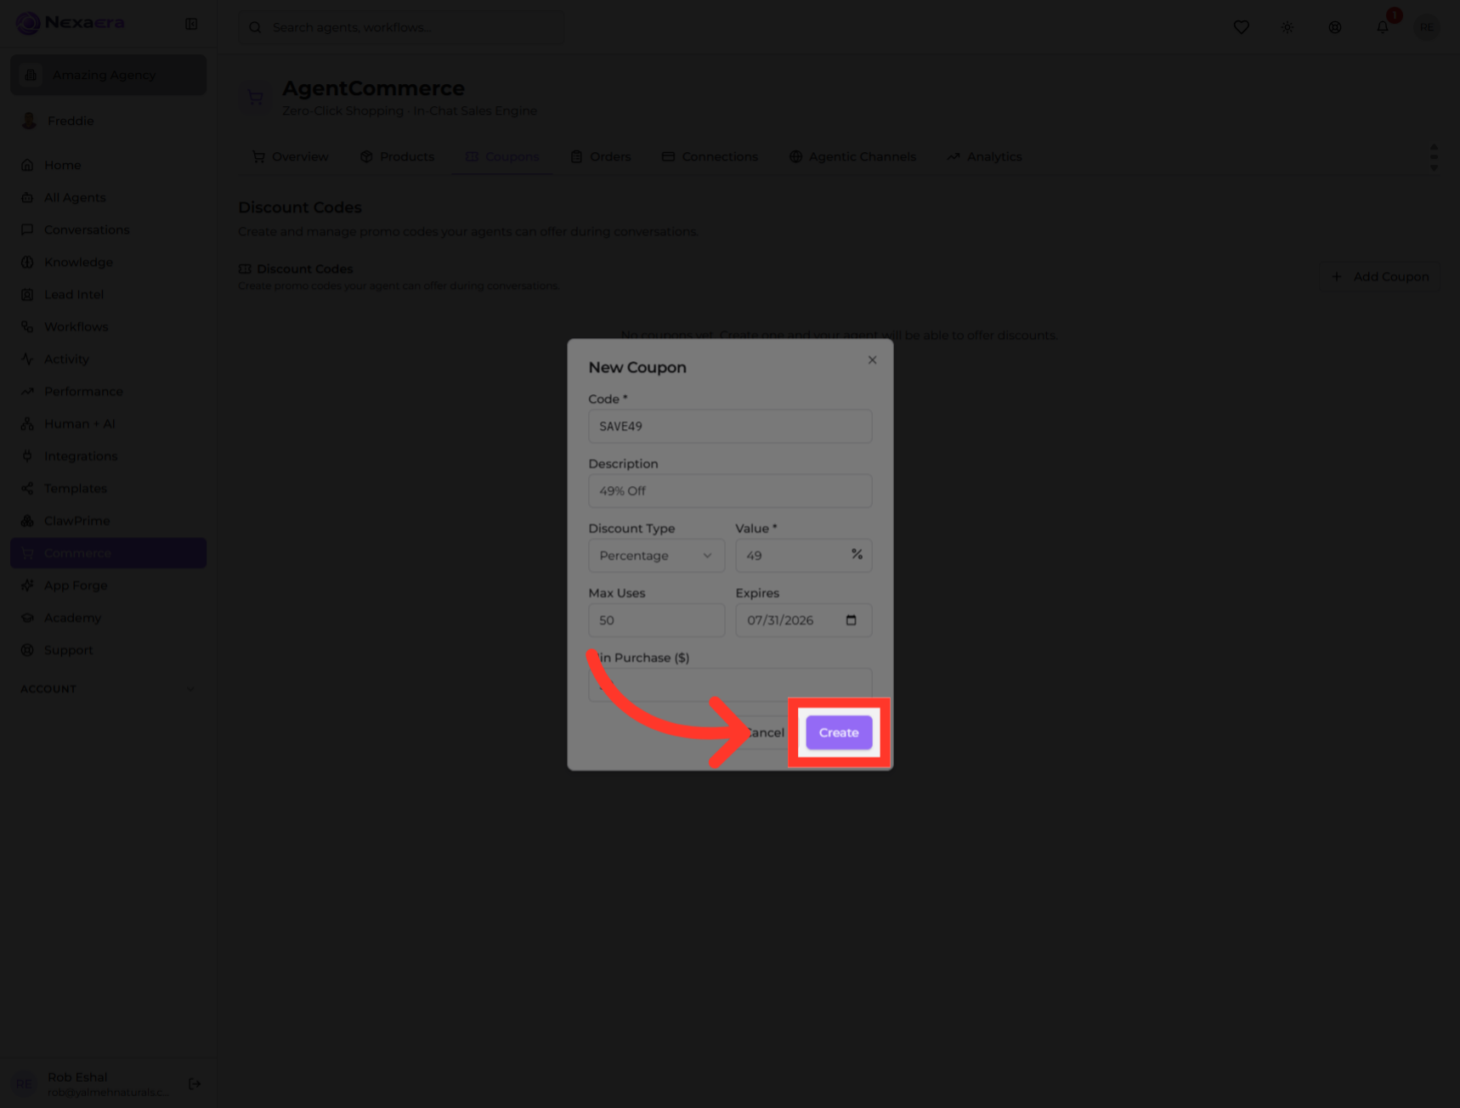Viewport: 1460px width, 1108px height.
Task: Open the Connections tab
Action: click(x=710, y=157)
